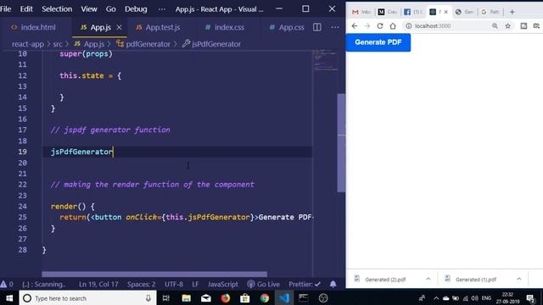Reload the localhost page
This screenshot has height=305, width=543.
[380, 26]
